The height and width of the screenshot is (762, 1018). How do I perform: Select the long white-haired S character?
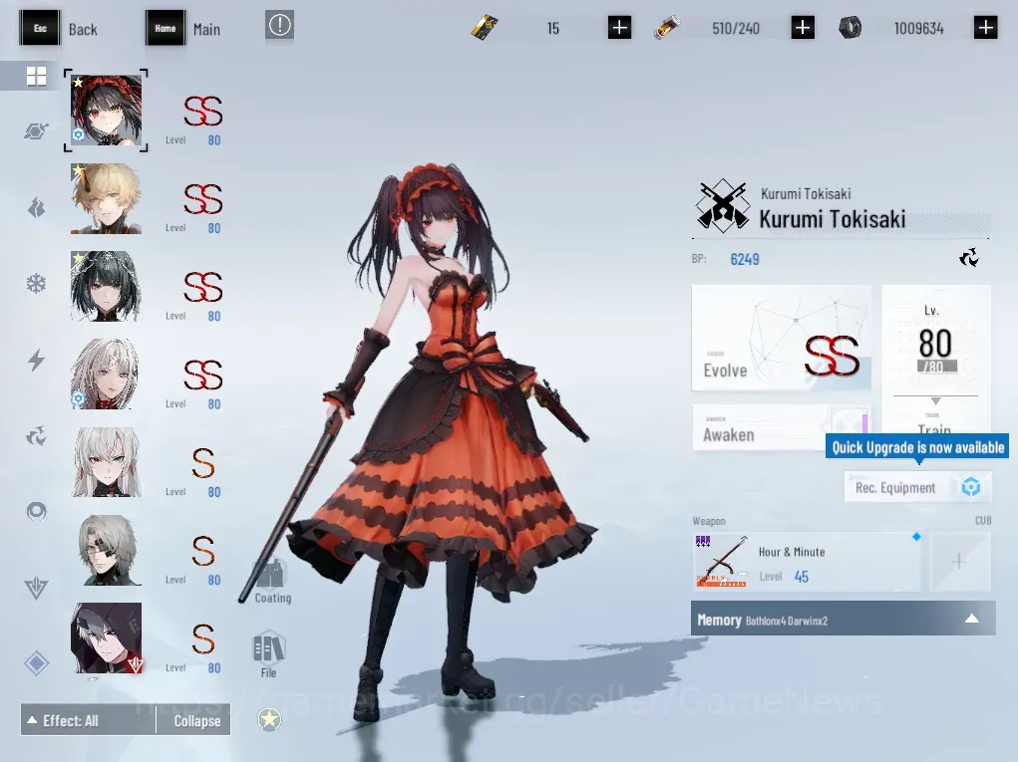106,462
